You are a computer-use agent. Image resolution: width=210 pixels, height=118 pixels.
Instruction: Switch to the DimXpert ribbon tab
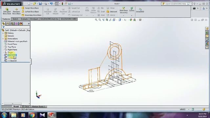pos(34,19)
